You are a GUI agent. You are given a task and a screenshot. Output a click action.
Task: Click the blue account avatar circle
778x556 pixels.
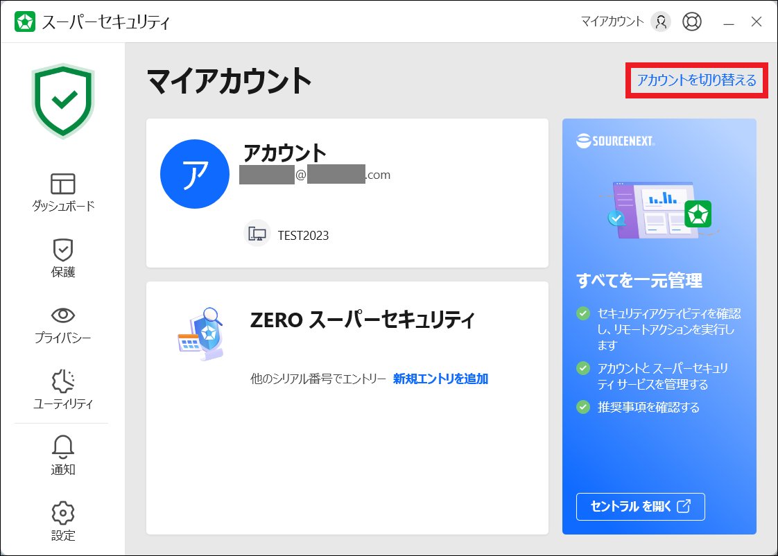pyautogui.click(x=194, y=174)
